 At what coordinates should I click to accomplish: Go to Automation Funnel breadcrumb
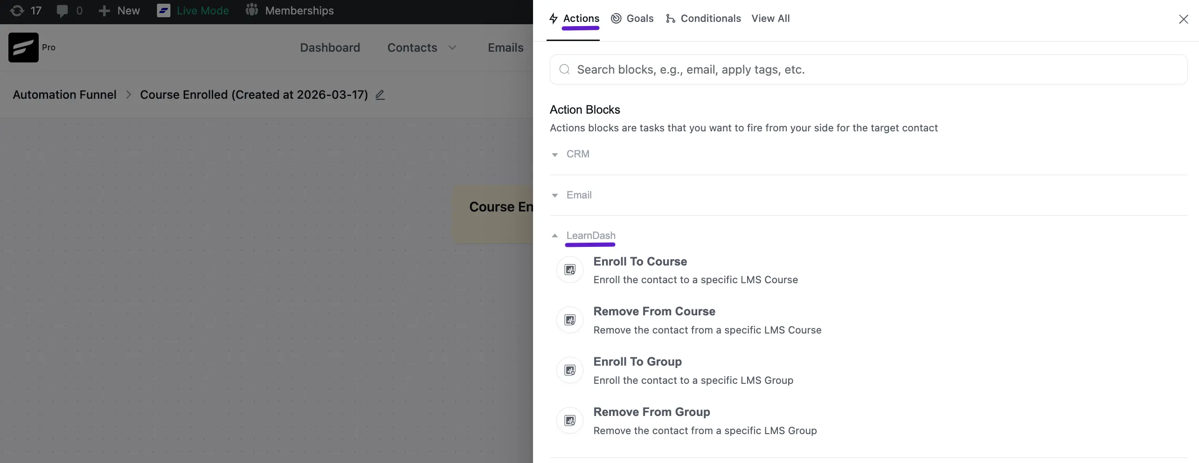pos(65,95)
